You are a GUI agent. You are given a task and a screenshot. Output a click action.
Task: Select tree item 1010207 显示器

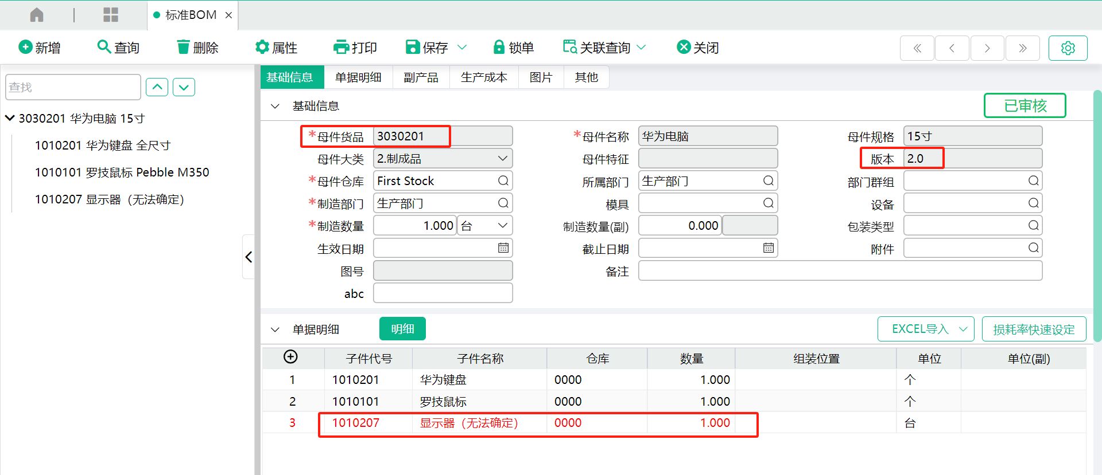click(109, 199)
